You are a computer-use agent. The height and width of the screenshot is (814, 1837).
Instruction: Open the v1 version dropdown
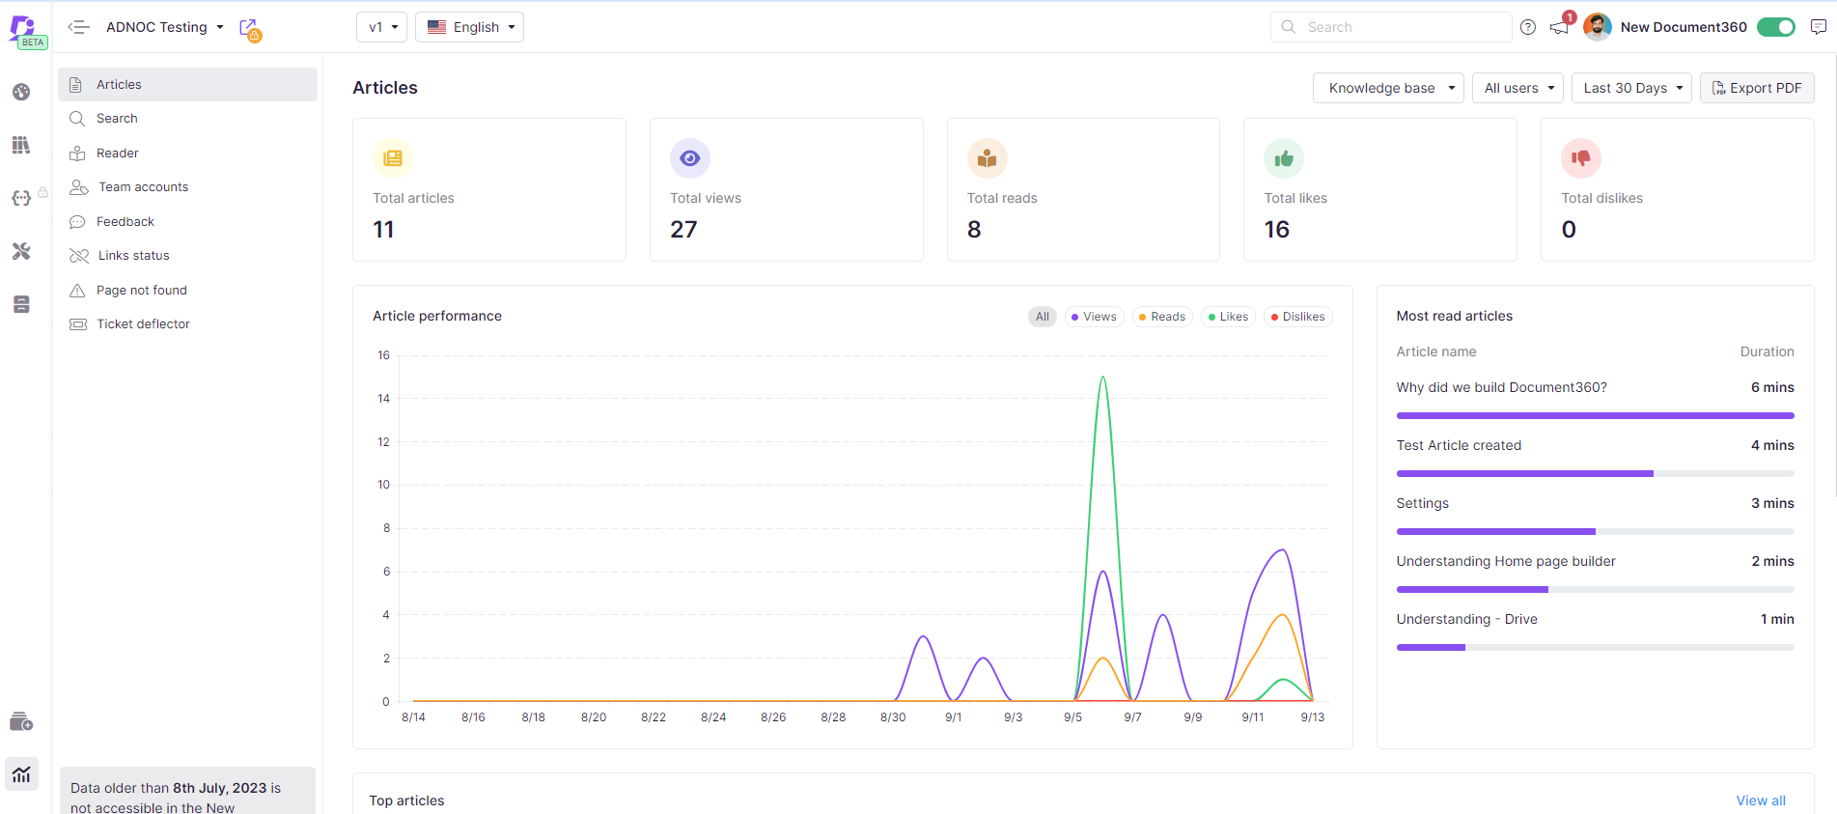pos(382,27)
